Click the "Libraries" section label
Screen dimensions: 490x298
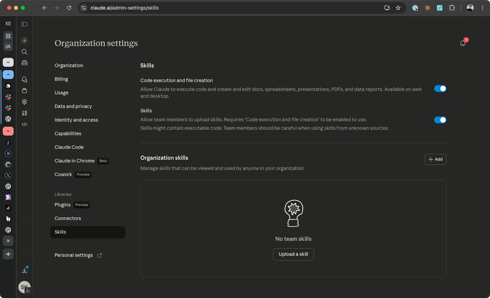point(63,194)
